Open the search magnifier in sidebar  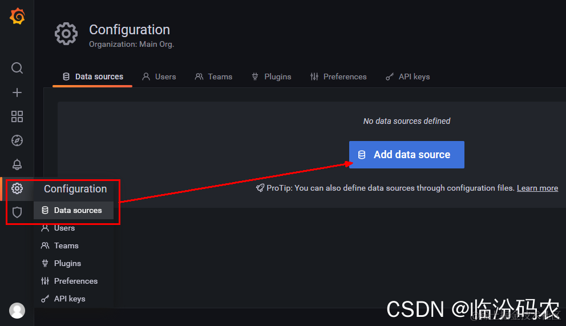click(17, 68)
